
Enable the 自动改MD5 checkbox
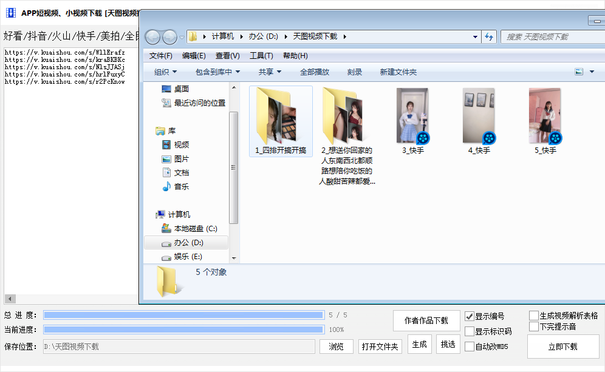[x=469, y=347]
